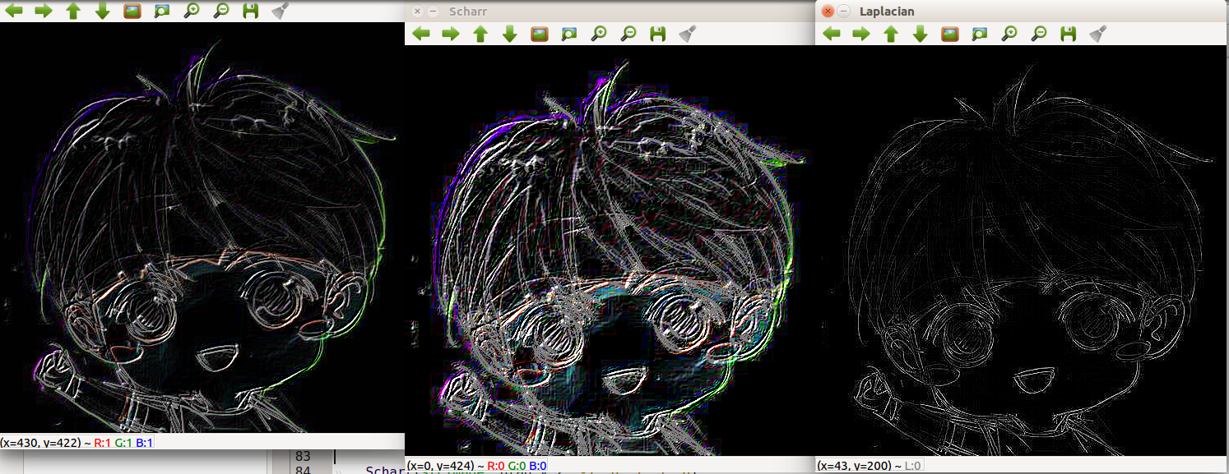Zoom out on the left image window
Screen dimensions: 1229x474
220,11
